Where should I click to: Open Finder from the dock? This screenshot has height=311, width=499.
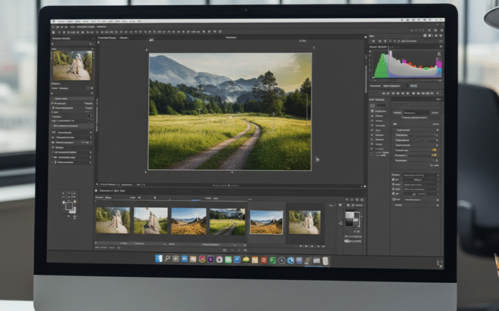(158, 259)
